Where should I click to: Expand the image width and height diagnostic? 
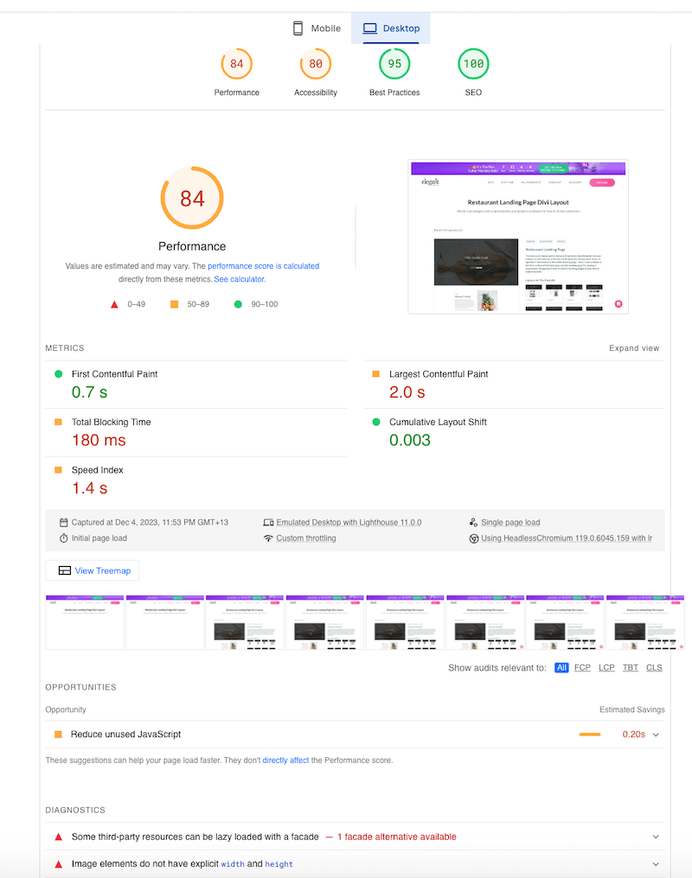656,863
